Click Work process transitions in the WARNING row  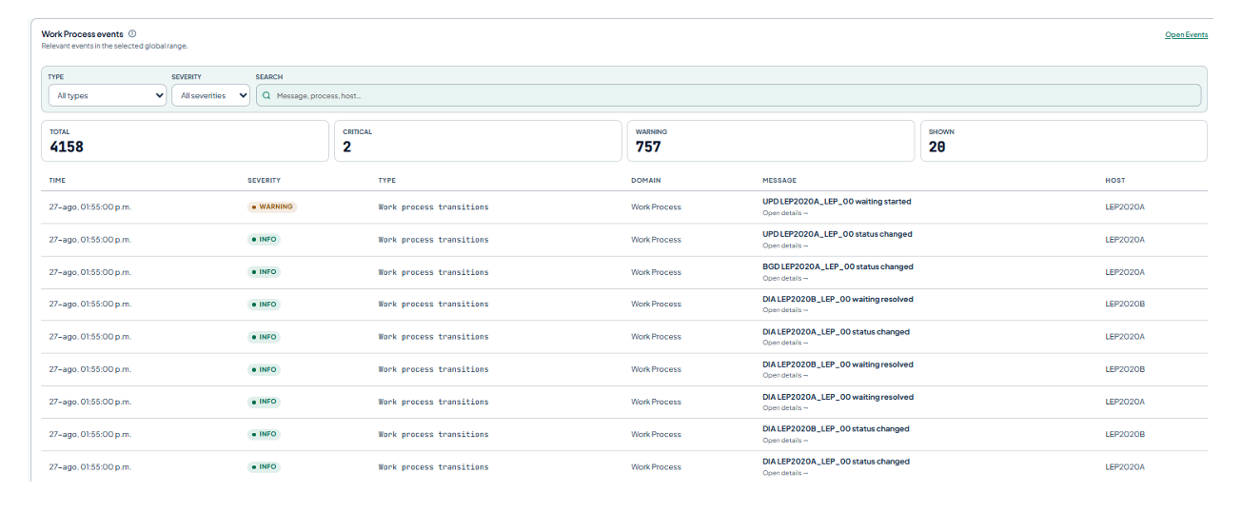433,207
